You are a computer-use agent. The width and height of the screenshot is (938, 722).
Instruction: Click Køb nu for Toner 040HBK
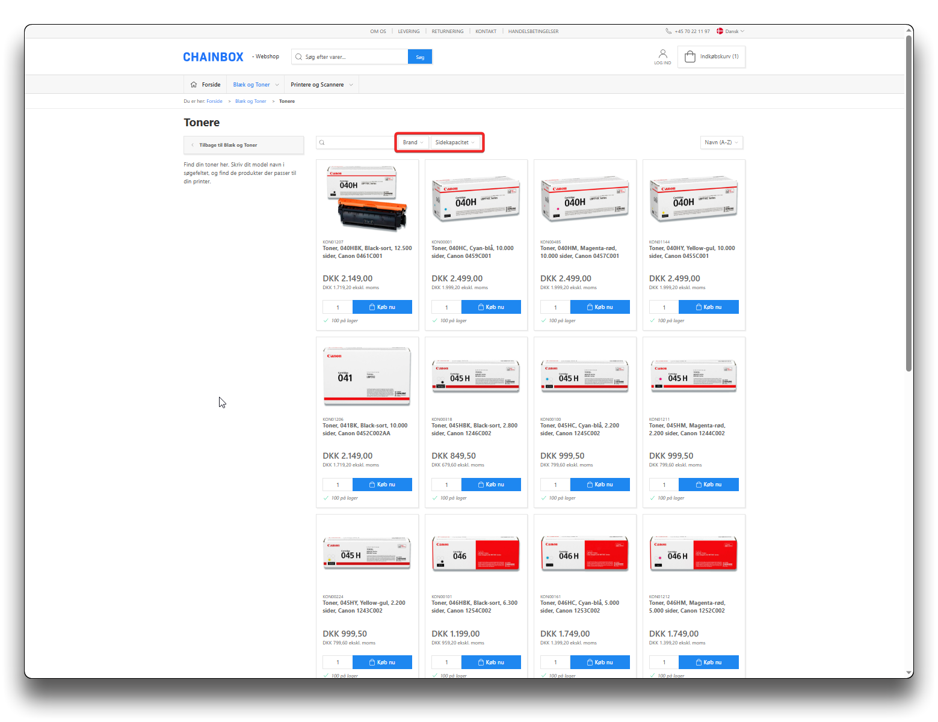(x=382, y=307)
